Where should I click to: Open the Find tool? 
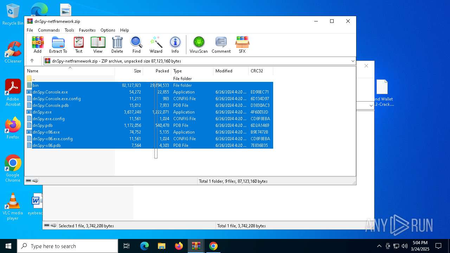(136, 45)
